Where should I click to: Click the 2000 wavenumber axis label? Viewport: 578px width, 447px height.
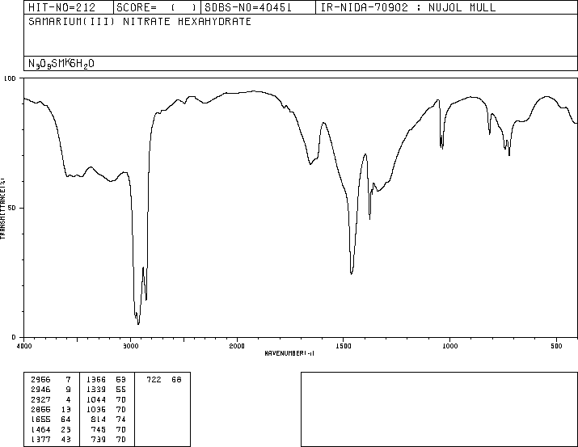pyautogui.click(x=237, y=346)
